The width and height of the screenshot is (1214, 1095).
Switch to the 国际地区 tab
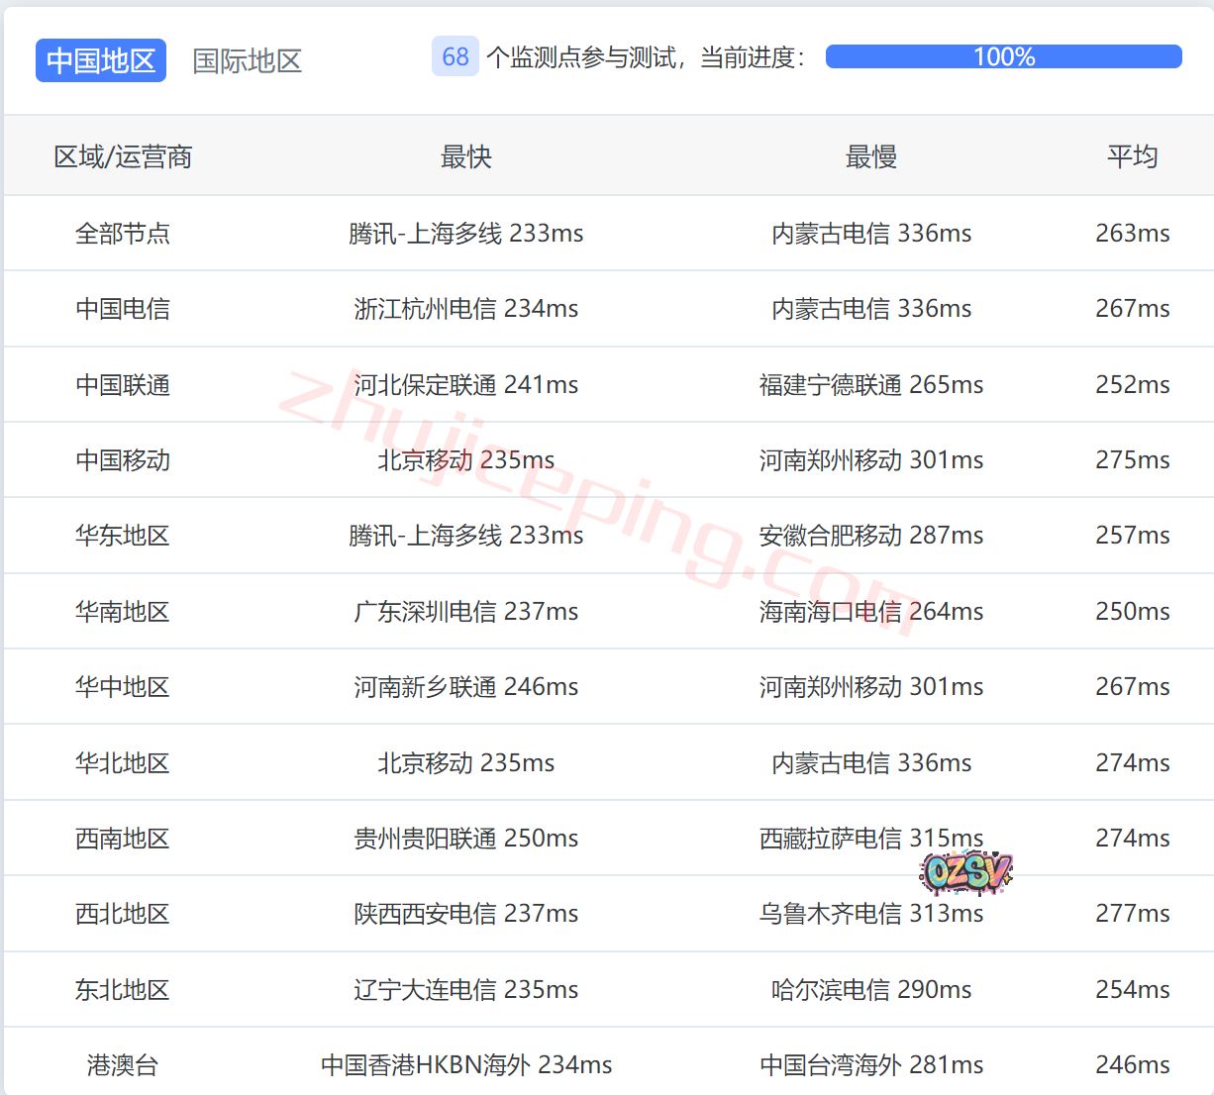tap(247, 60)
